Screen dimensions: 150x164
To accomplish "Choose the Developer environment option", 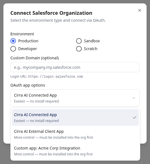I will click(x=13, y=49).
